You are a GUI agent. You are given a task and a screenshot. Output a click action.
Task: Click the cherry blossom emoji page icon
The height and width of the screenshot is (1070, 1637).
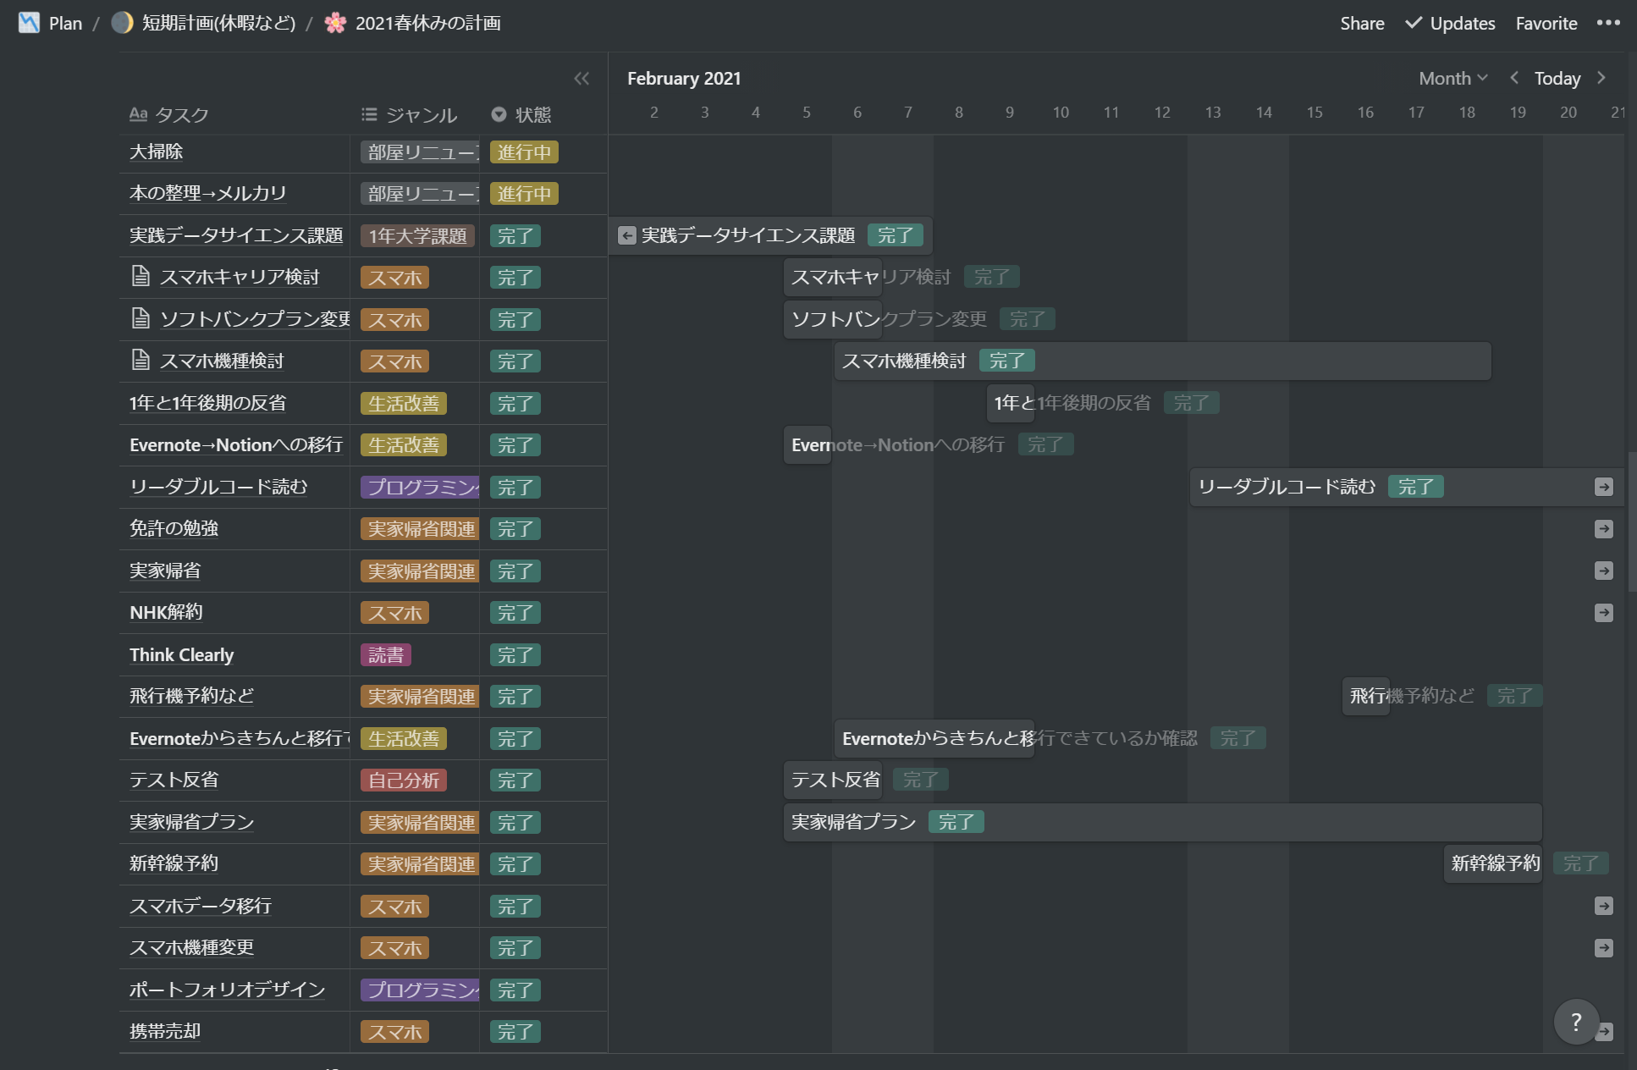336,23
